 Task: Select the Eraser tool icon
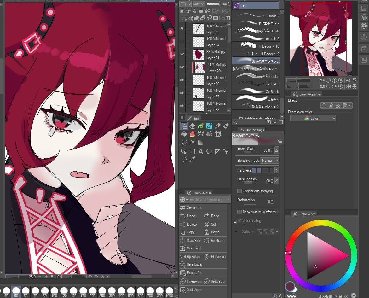coord(192,126)
